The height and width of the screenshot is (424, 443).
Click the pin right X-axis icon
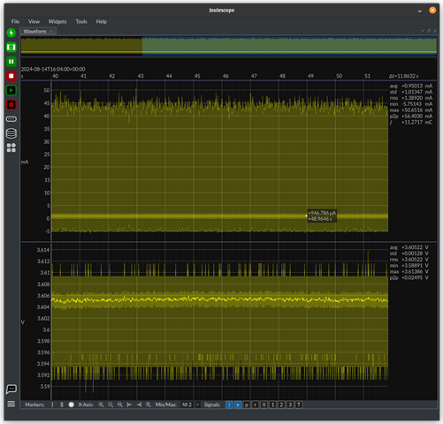139,405
